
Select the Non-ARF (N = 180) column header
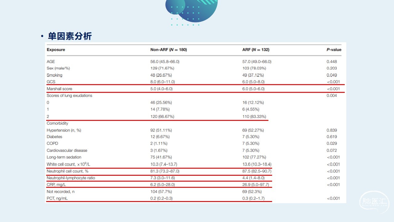tap(168, 50)
